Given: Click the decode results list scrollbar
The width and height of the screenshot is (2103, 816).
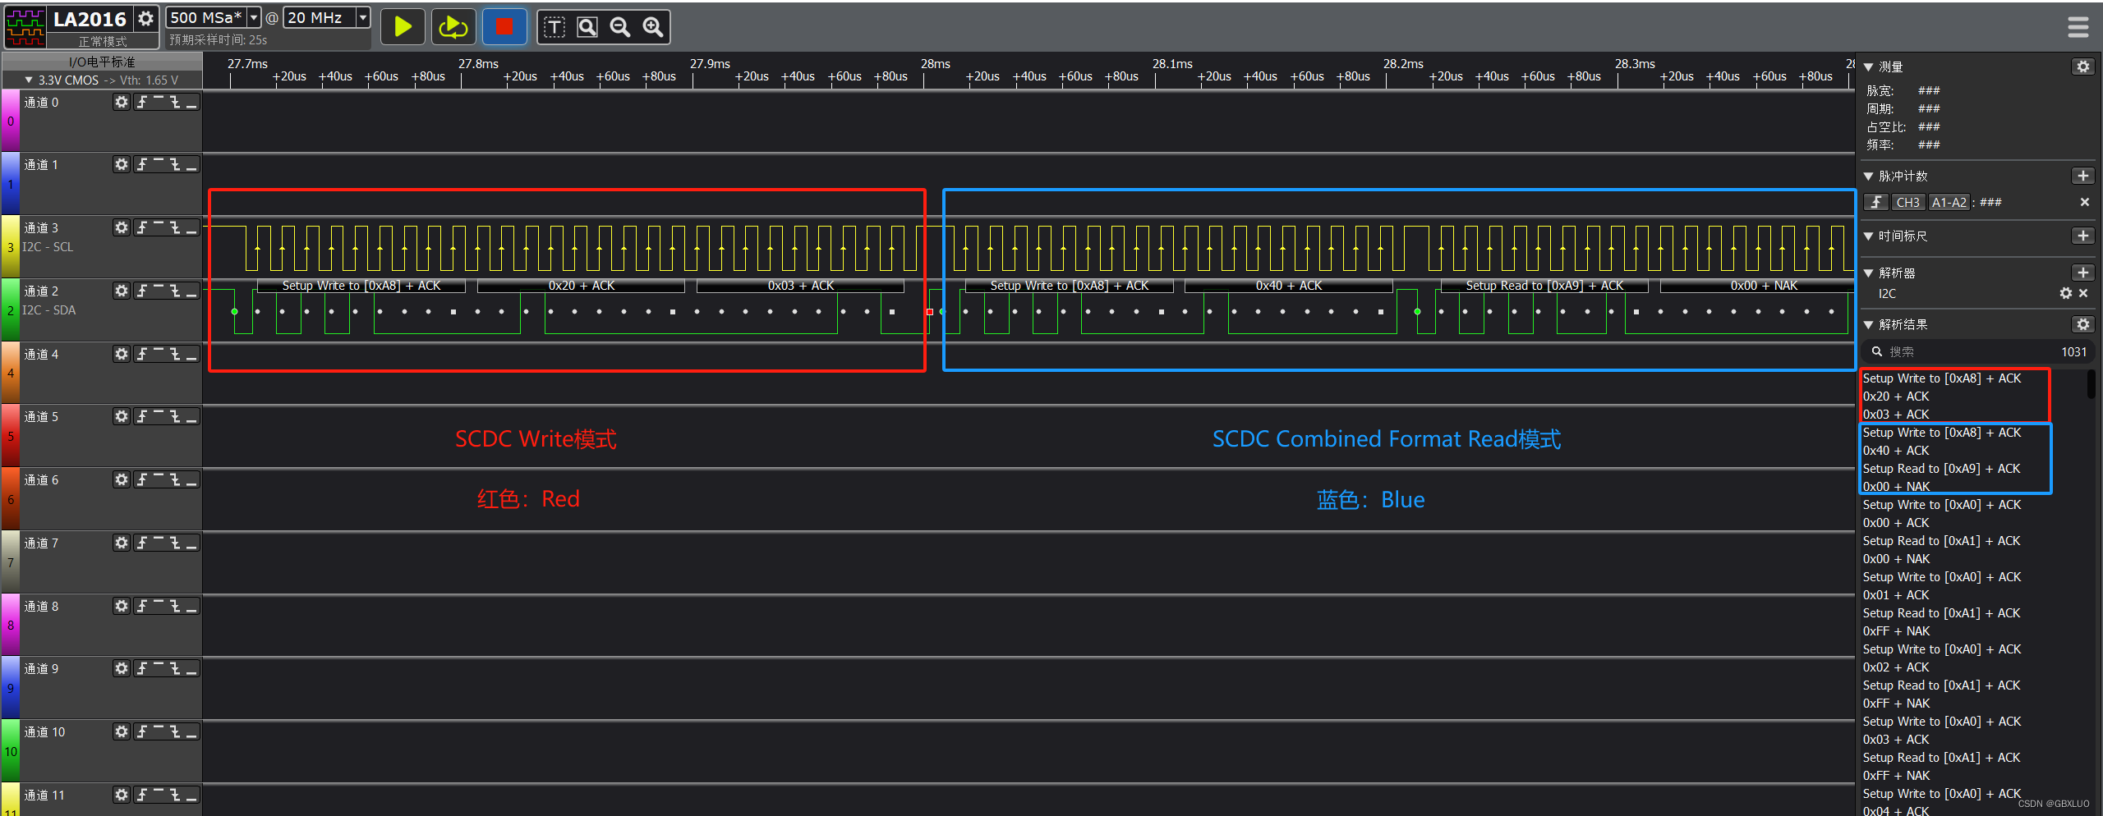Looking at the screenshot, I should pos(2091,384).
